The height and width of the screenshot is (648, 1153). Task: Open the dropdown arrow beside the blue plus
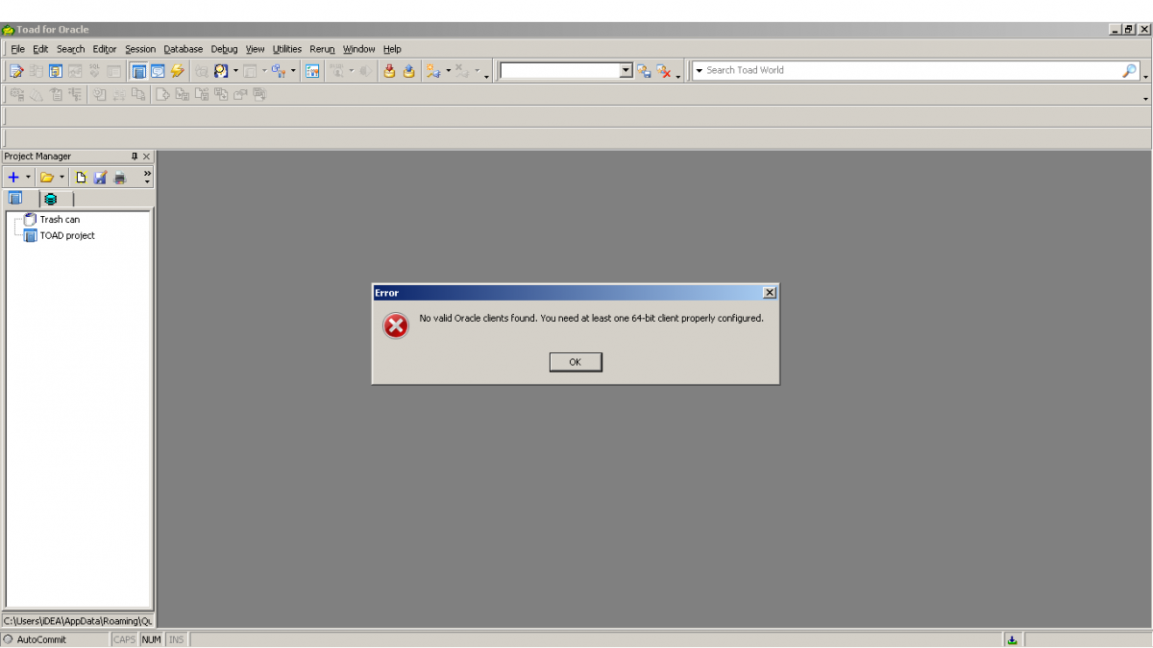click(x=28, y=177)
